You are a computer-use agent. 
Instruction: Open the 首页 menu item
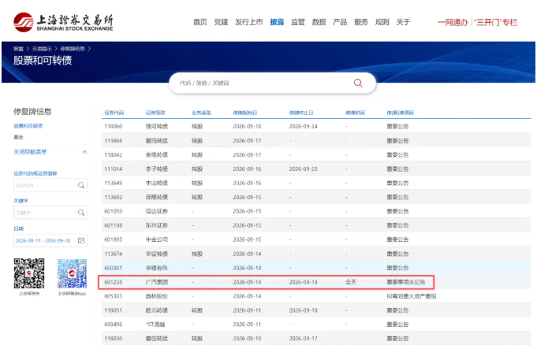(200, 22)
